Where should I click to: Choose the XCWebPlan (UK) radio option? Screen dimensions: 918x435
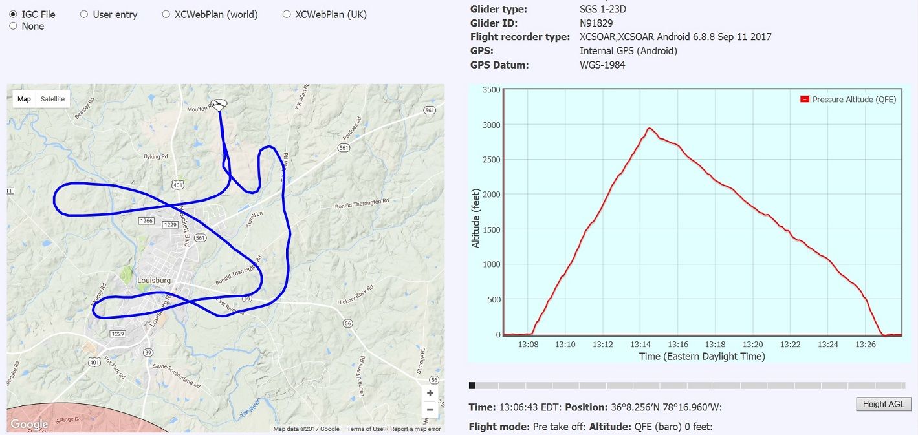287,14
